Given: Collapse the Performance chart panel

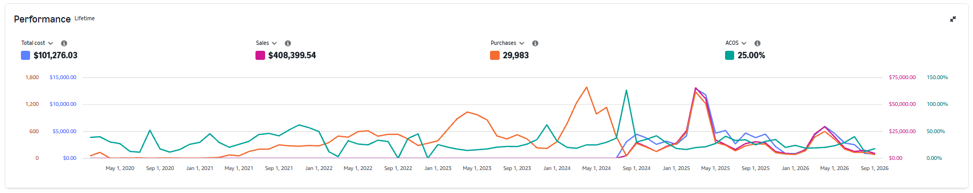Looking at the screenshot, I should tap(953, 19).
